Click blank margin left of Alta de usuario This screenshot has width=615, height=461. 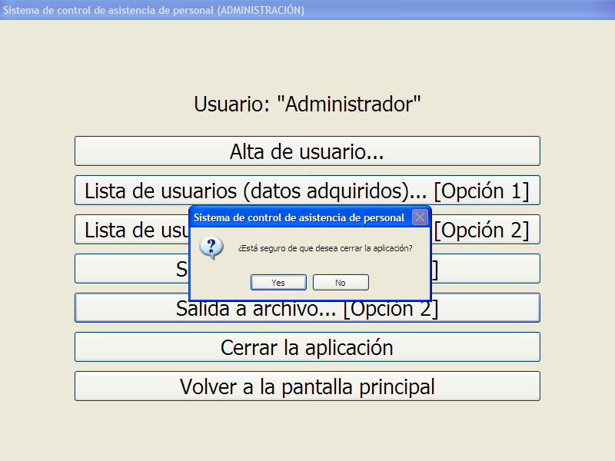click(37, 151)
